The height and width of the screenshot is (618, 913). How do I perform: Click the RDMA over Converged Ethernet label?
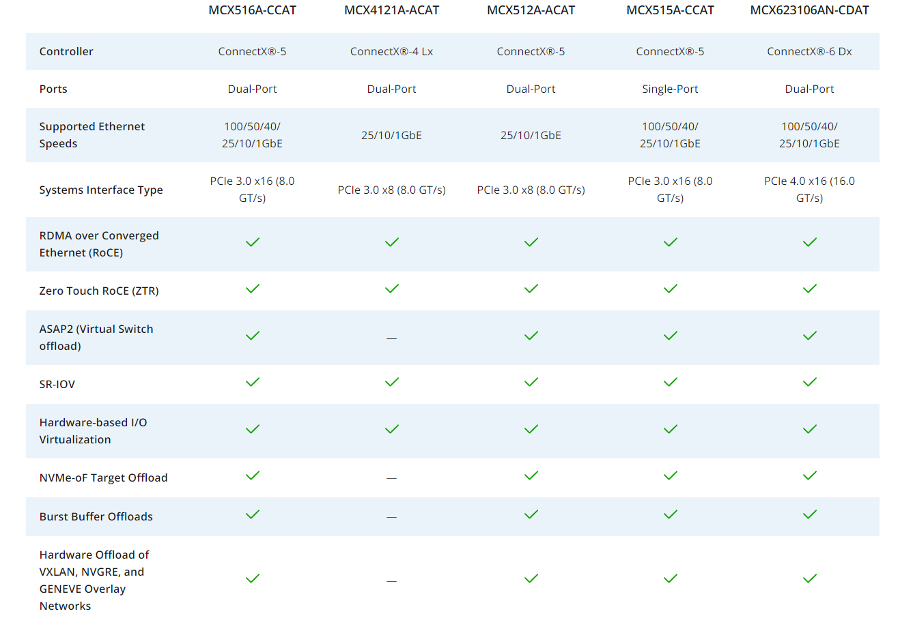tap(99, 244)
